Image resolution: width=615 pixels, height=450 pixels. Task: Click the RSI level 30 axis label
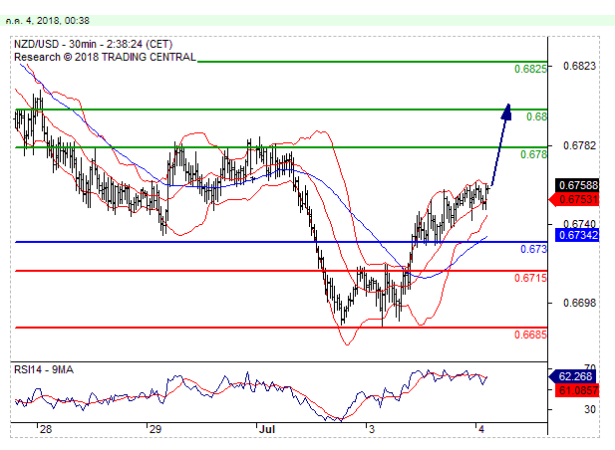pos(589,409)
